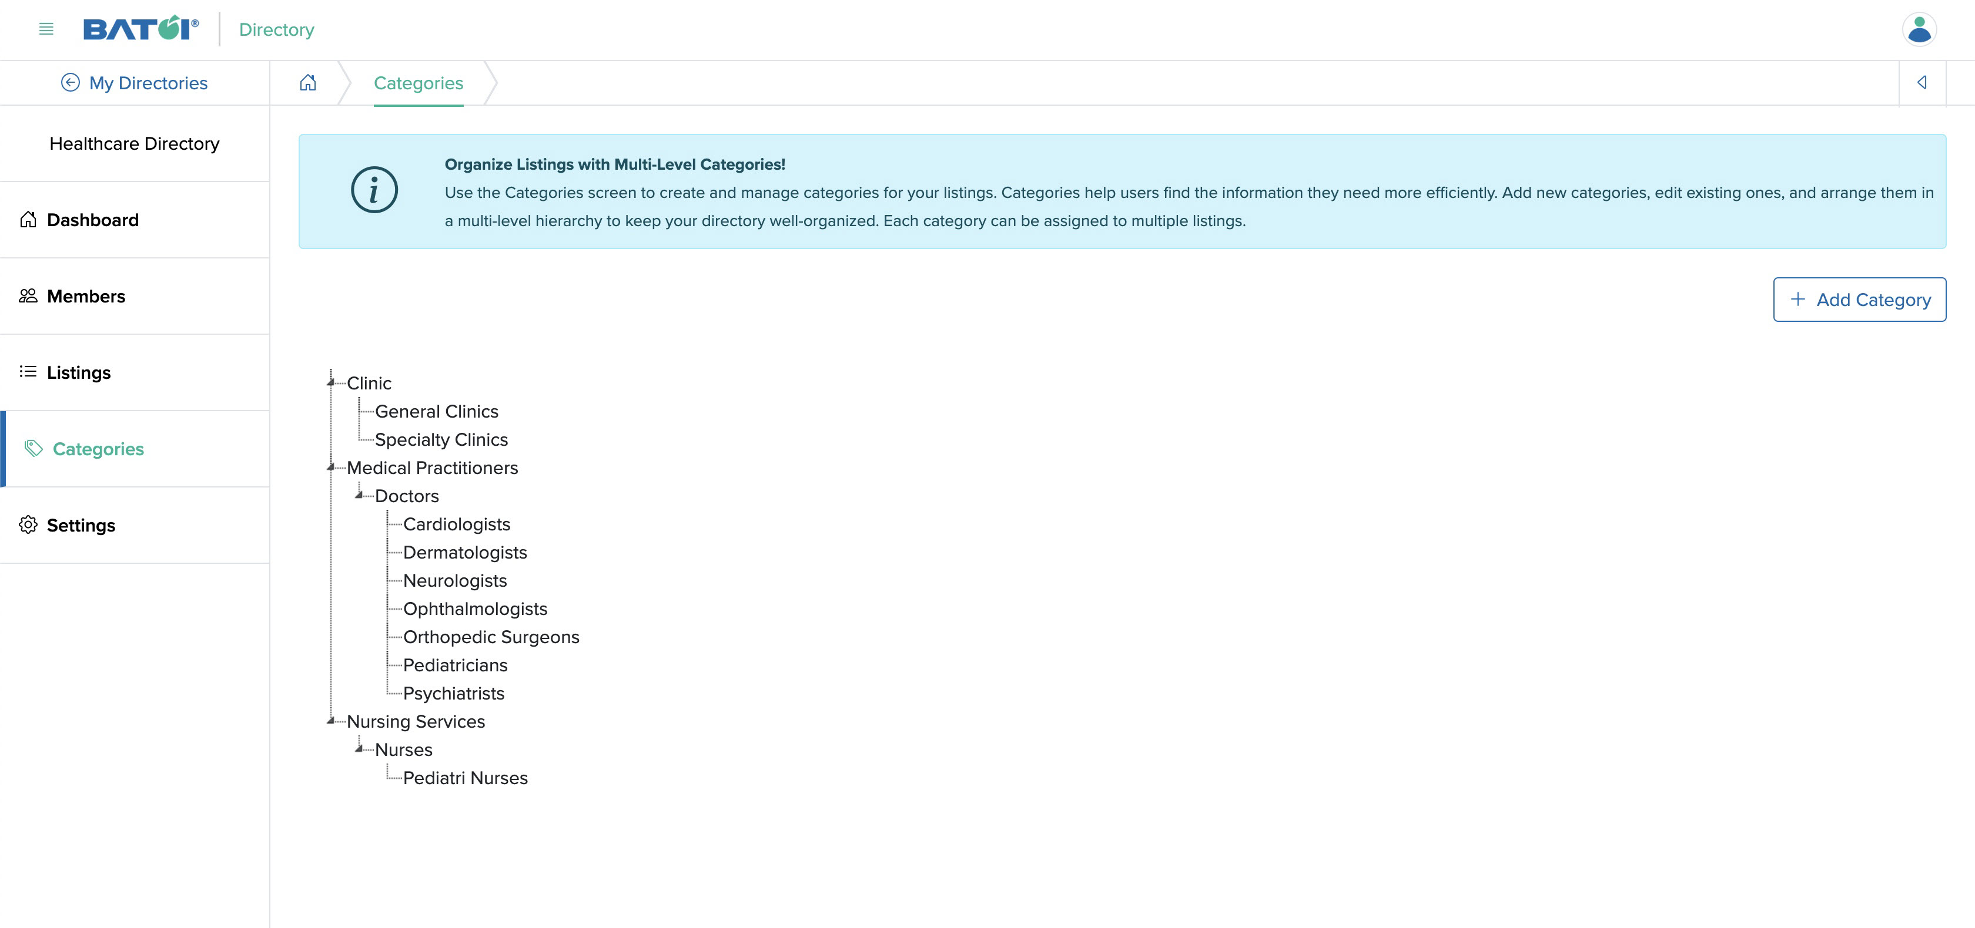1975x928 pixels.
Task: Click the Members group icon
Action: click(28, 295)
